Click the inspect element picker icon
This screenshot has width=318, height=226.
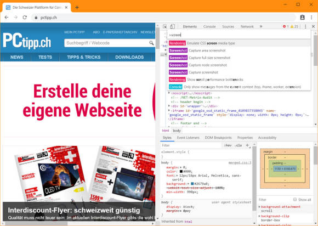(x=164, y=26)
